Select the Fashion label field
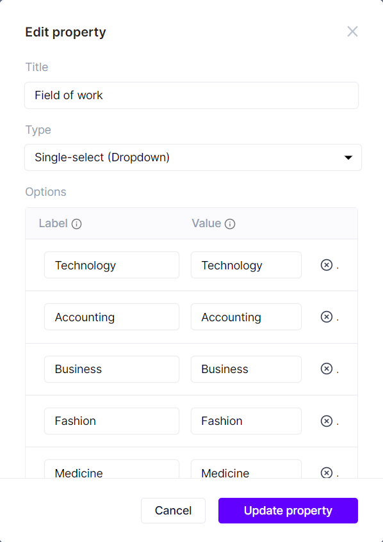This screenshot has width=383, height=542. pyautogui.click(x=111, y=421)
